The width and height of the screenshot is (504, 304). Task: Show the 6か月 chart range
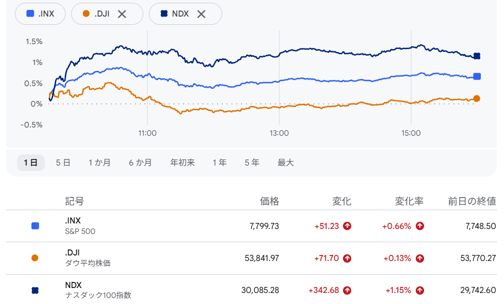140,162
